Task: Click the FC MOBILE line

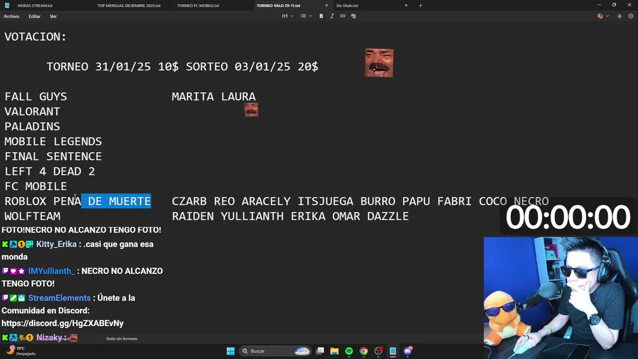Action: (x=36, y=186)
